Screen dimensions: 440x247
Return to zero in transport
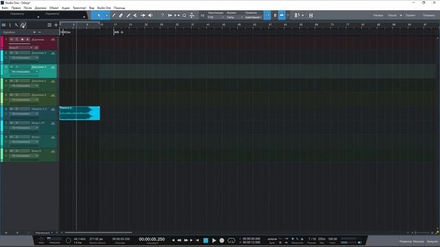197,240
